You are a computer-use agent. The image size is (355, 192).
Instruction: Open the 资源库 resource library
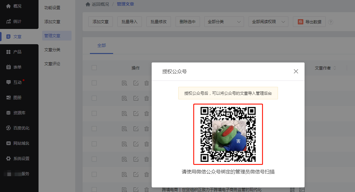click(16, 113)
